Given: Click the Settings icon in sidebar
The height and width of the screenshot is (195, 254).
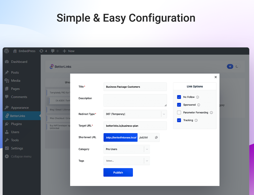Looking at the screenshot, I should tap(7, 148).
